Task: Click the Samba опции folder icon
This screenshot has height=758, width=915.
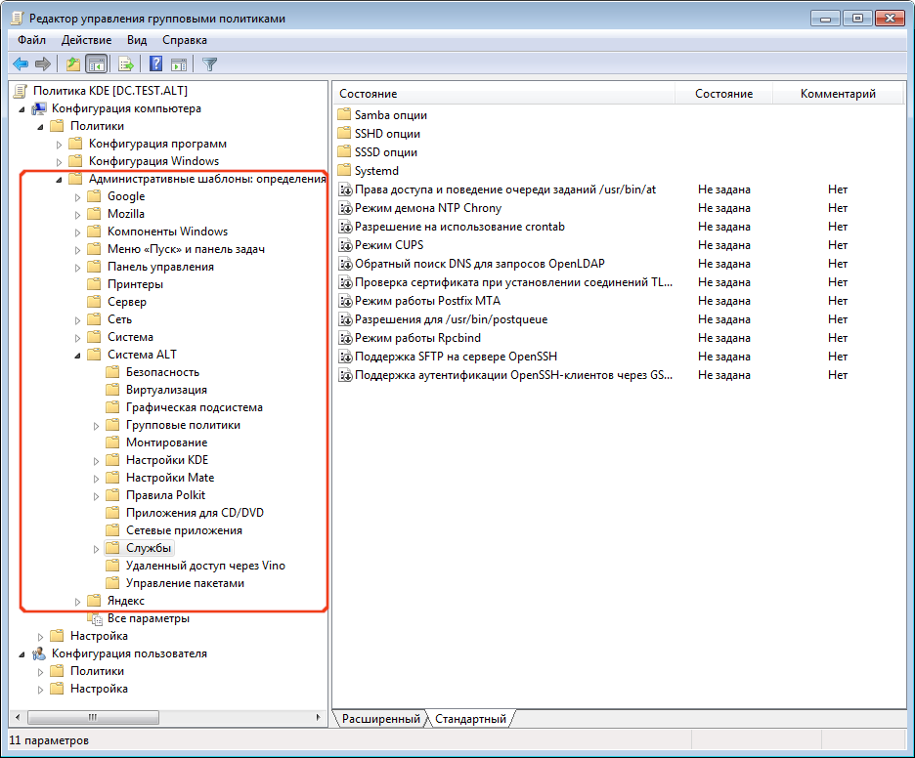Action: pos(344,115)
